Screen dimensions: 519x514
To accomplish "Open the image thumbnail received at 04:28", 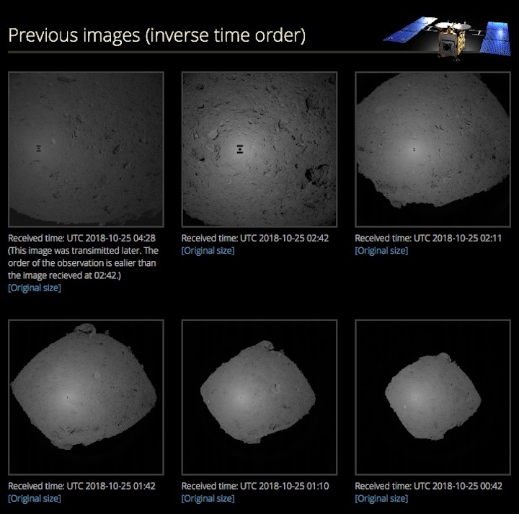I will tap(86, 149).
